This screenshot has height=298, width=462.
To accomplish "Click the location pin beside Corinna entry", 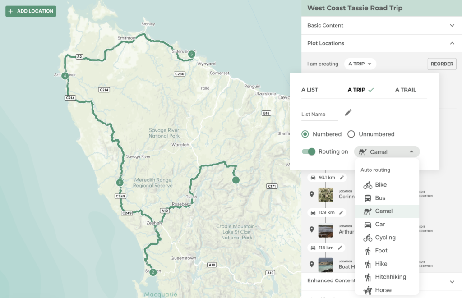I will click(311, 194).
